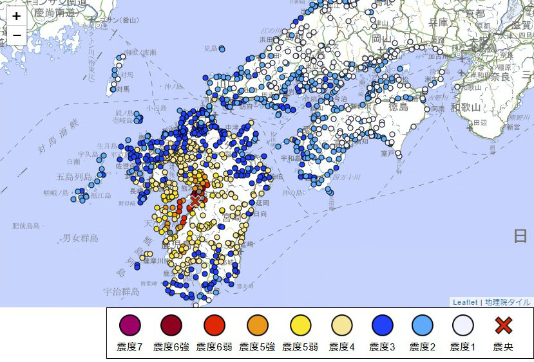Click the 日向 city label
The width and height of the screenshot is (534, 362).
[x=260, y=214]
